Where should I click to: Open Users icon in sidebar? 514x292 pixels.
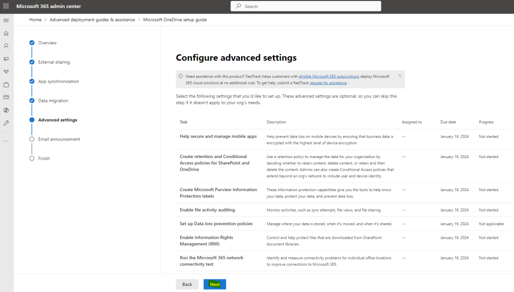(x=6, y=46)
